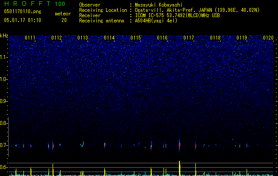Screen dimensions: 278x176
Task: Click the Receiver label
Action: pos(90,15)
